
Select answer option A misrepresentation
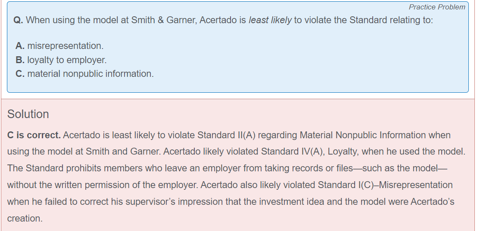[x=65, y=46]
